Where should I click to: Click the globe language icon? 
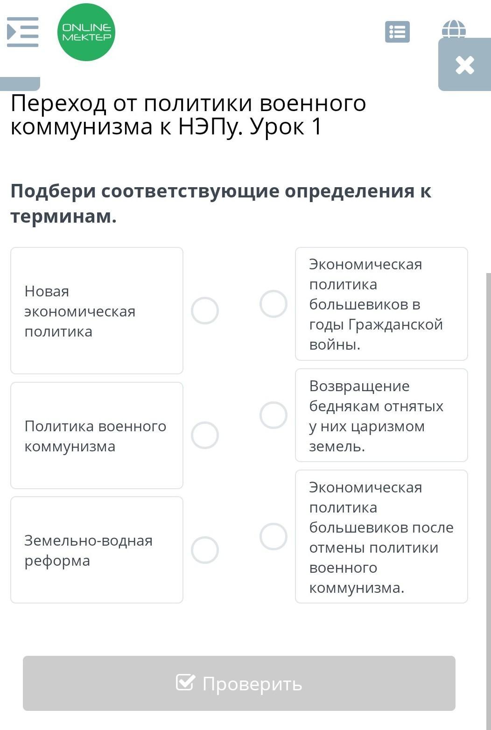coord(454,29)
